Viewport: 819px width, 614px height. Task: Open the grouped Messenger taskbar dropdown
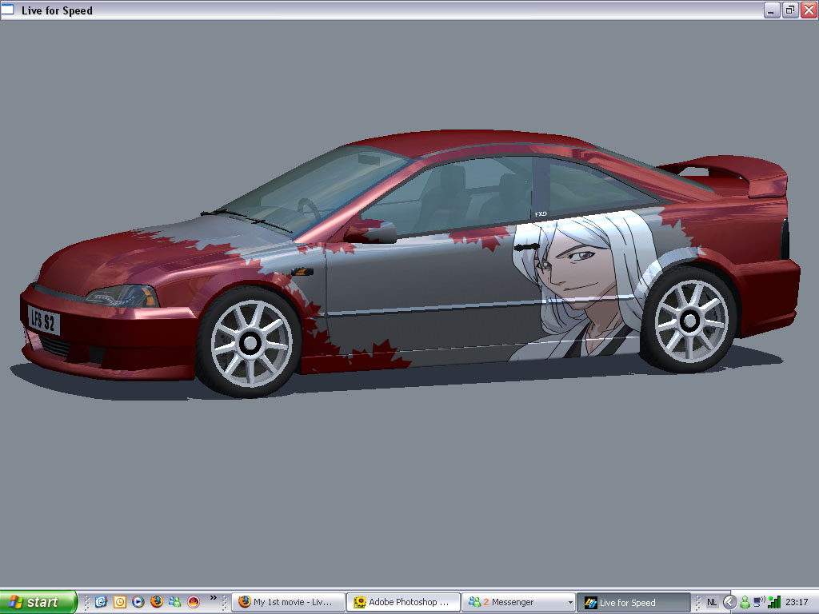[518, 602]
